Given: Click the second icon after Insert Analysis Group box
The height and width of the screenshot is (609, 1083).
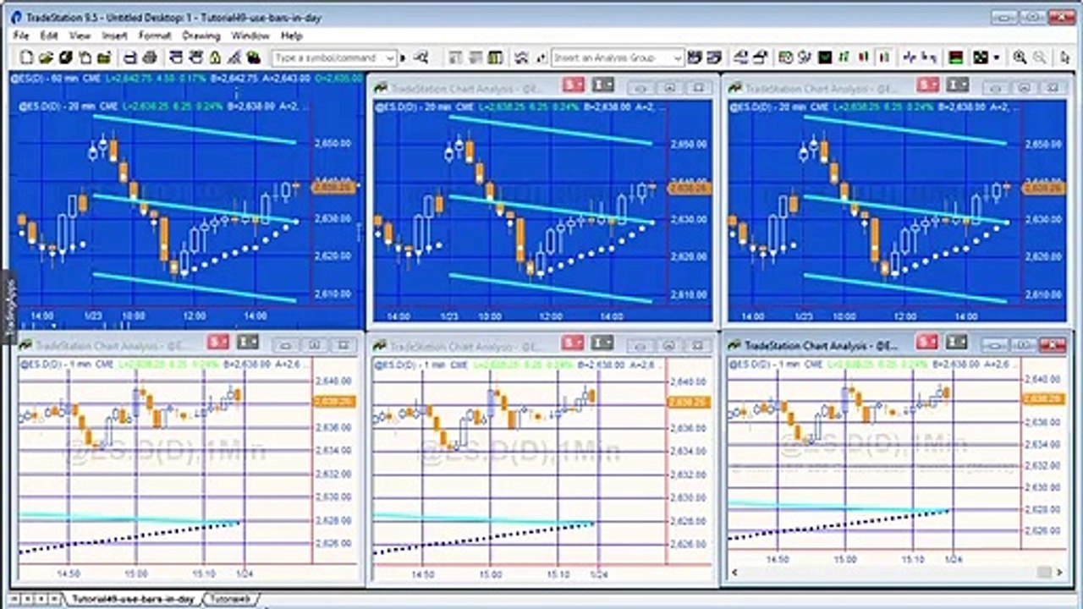Looking at the screenshot, I should point(712,58).
